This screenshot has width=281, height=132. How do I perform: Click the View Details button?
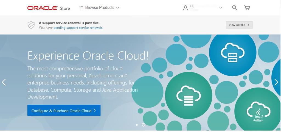coord(239,25)
